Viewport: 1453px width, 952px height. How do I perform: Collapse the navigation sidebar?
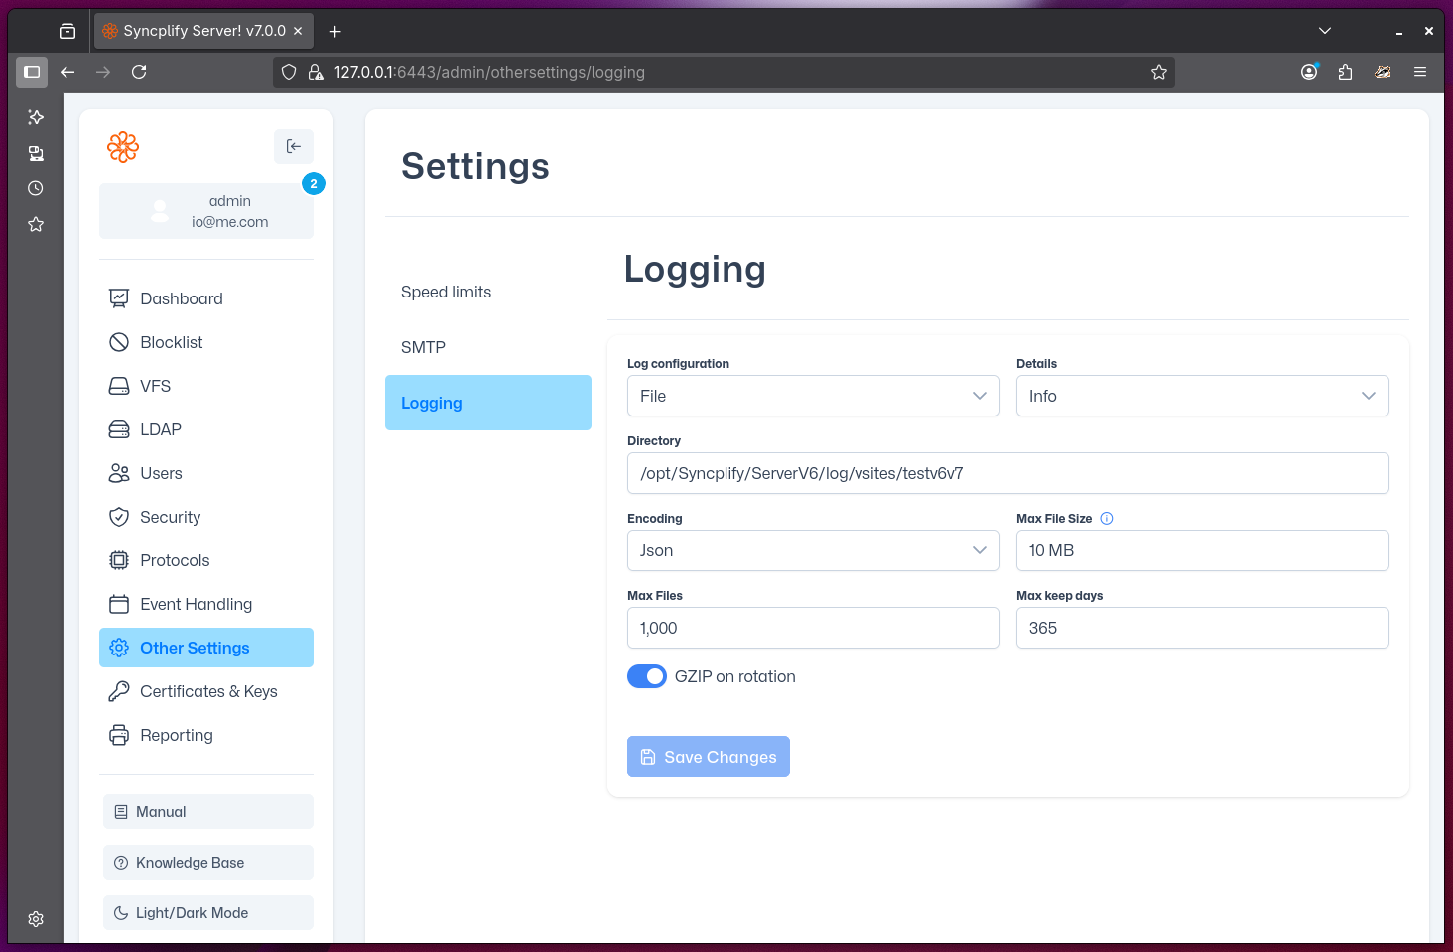click(293, 146)
